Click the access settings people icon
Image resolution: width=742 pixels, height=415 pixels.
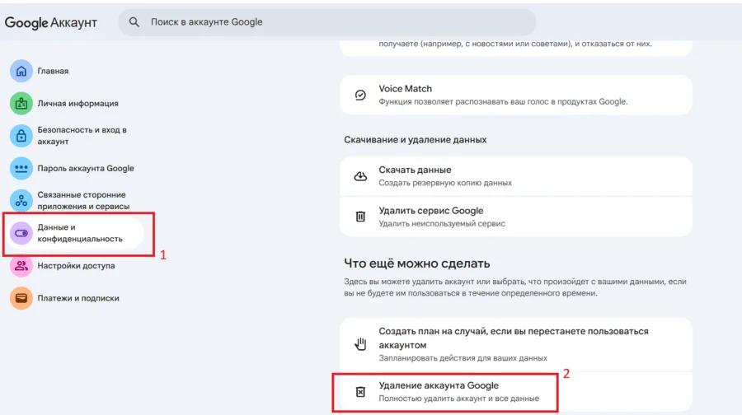(21, 266)
